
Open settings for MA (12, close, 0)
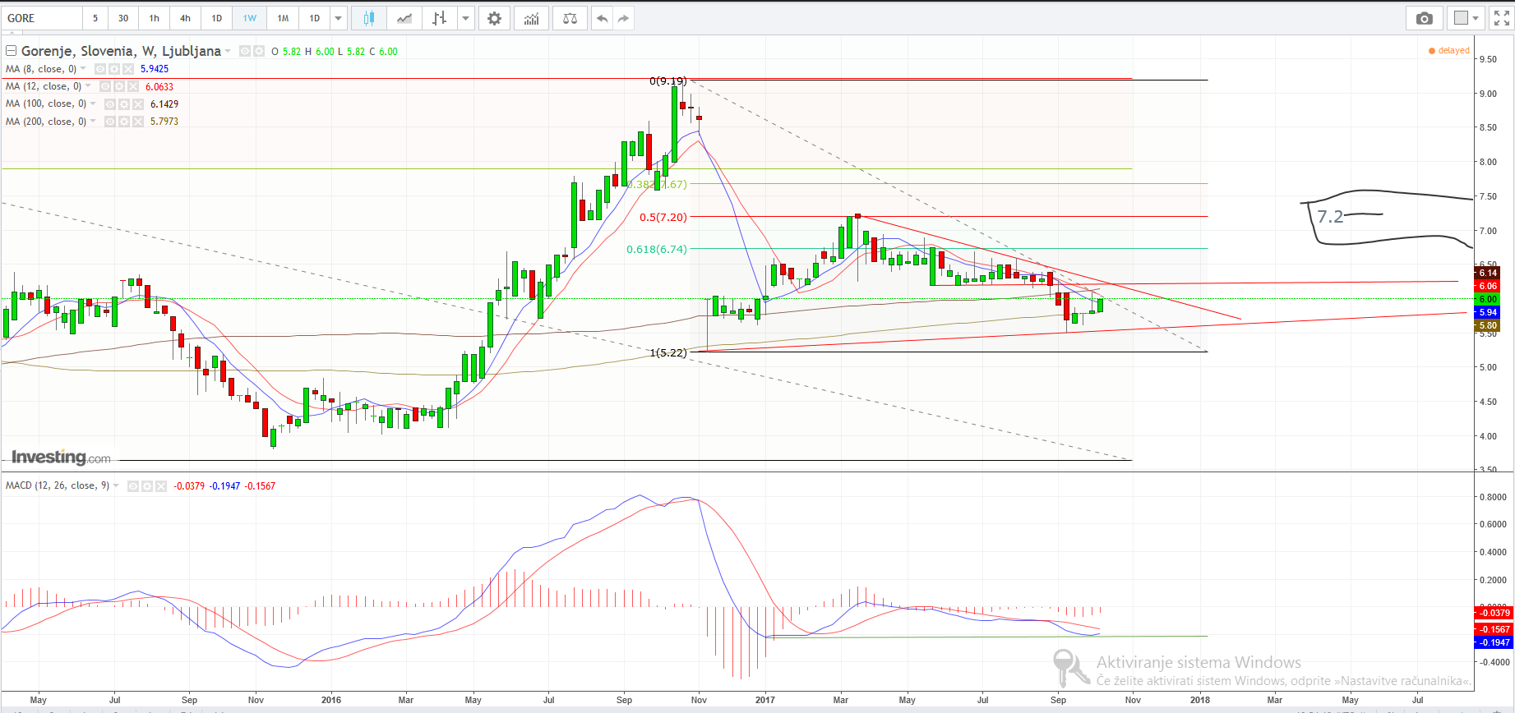click(x=119, y=86)
